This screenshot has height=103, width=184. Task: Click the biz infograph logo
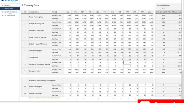tap(9, 1)
